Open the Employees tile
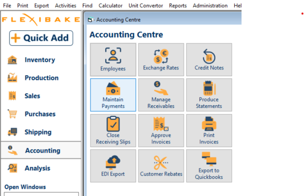This screenshot has width=304, height=196. pyautogui.click(x=113, y=59)
